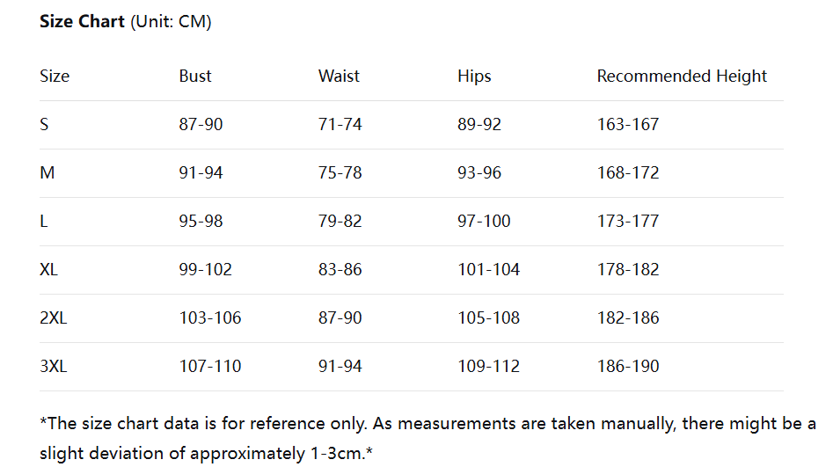Image resolution: width=833 pixels, height=467 pixels.
Task: Click bust value 103-106 in 2XL row
Action: click(x=209, y=318)
